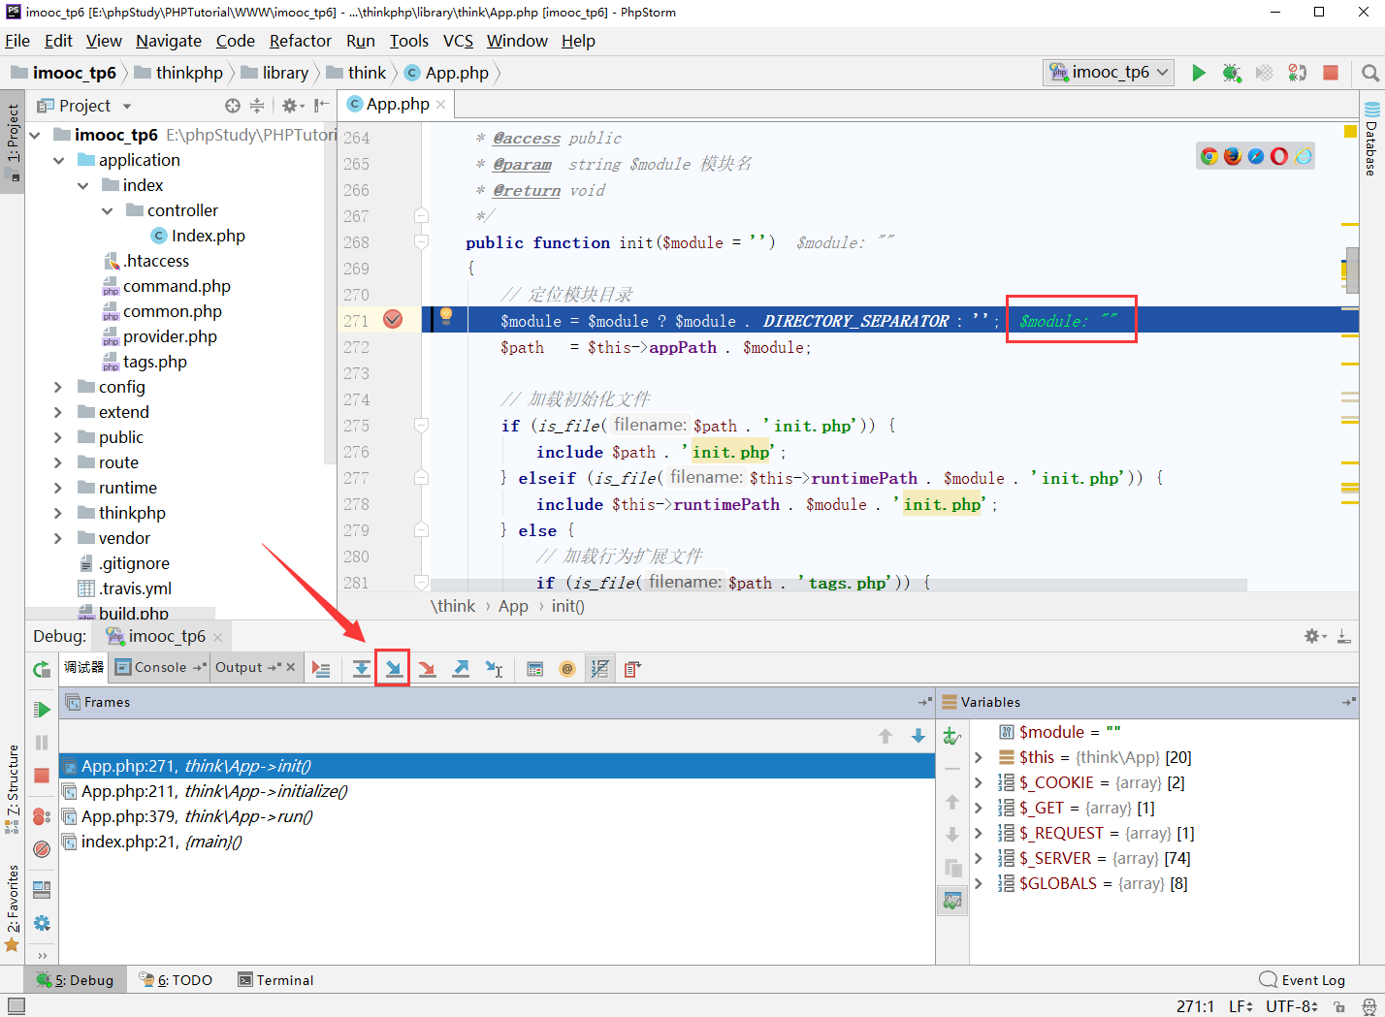Open the Refactor menu
1385x1017 pixels.
[300, 41]
